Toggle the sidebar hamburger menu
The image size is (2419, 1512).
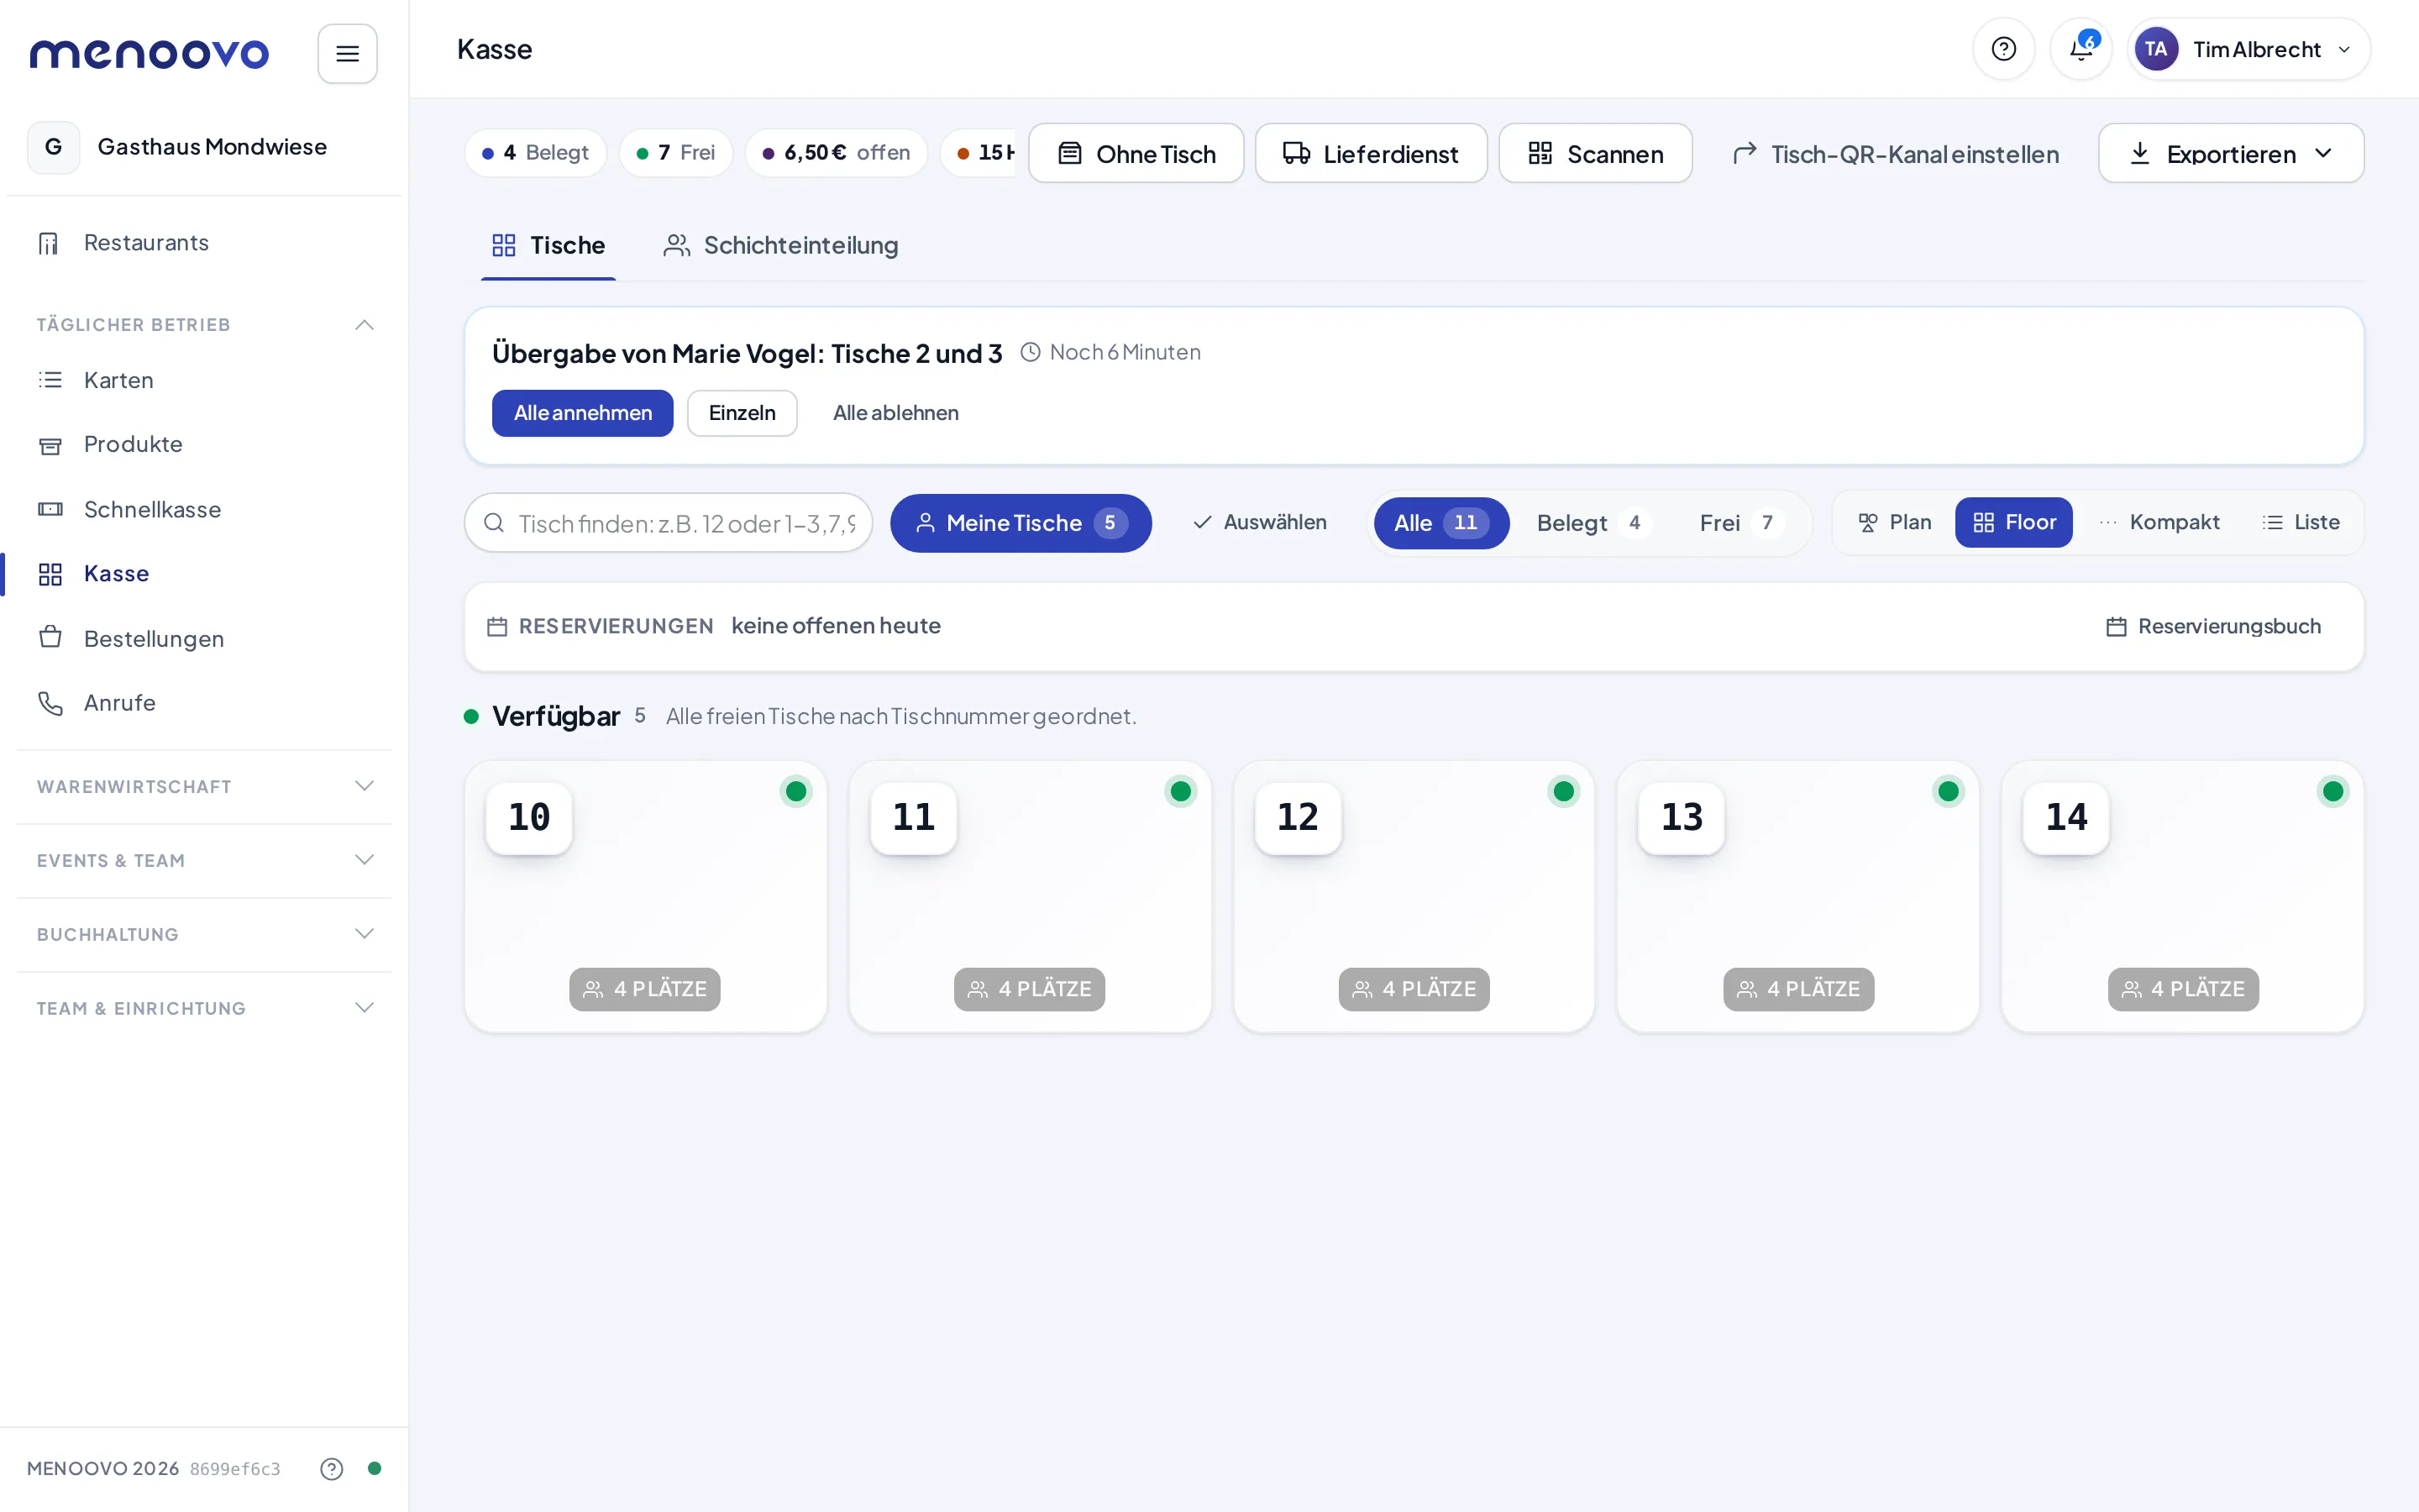coord(347,54)
